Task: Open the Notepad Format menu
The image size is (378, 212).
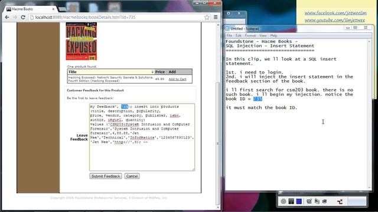Action: coord(250,35)
